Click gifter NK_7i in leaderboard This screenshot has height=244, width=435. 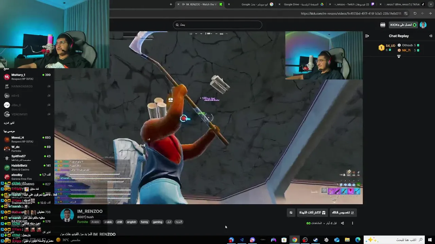406,50
